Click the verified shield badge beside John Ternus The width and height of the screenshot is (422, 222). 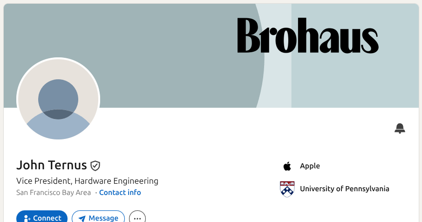click(x=95, y=166)
